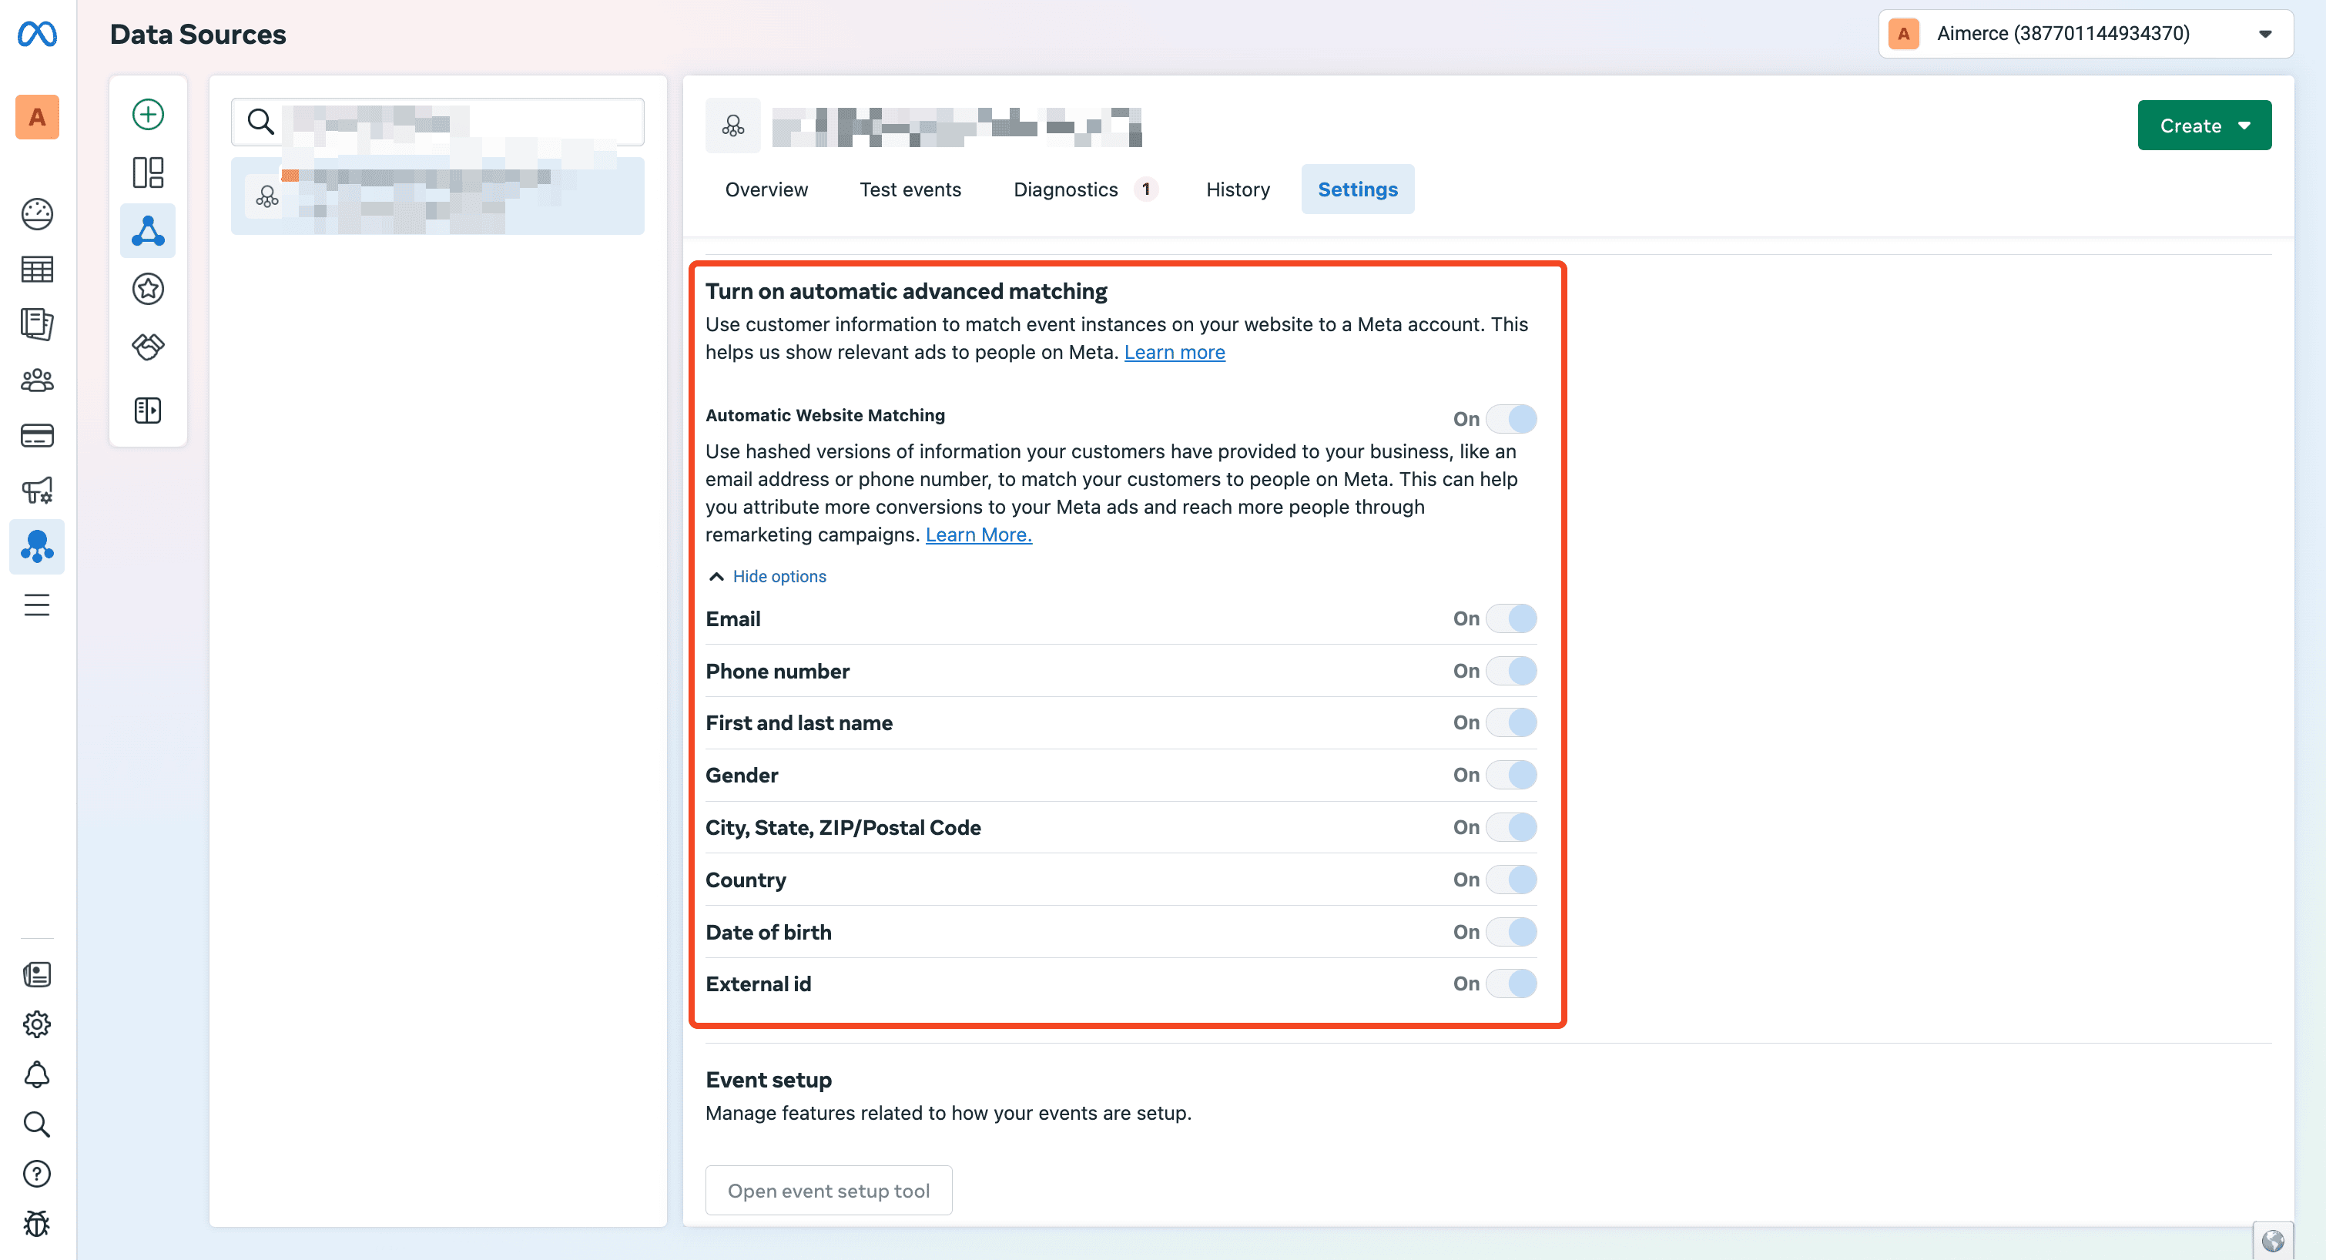This screenshot has height=1260, width=2326.
Task: Open the audiences people icon
Action: tap(37, 380)
